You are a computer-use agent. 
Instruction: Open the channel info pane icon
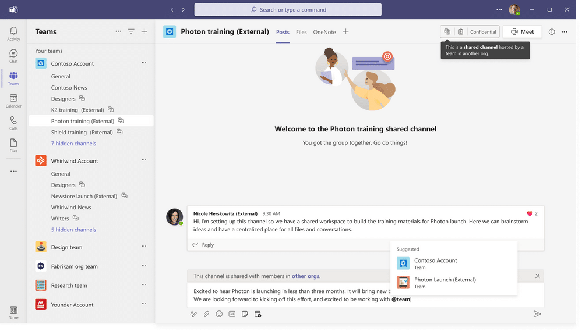(552, 32)
